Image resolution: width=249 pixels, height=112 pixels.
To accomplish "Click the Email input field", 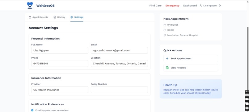I will pos(119,50).
